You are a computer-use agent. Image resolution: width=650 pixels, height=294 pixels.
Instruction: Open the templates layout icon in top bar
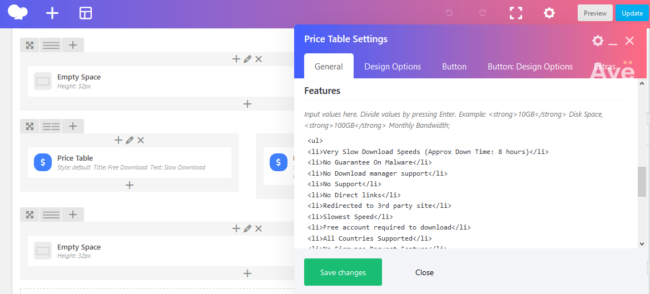pyautogui.click(x=86, y=13)
